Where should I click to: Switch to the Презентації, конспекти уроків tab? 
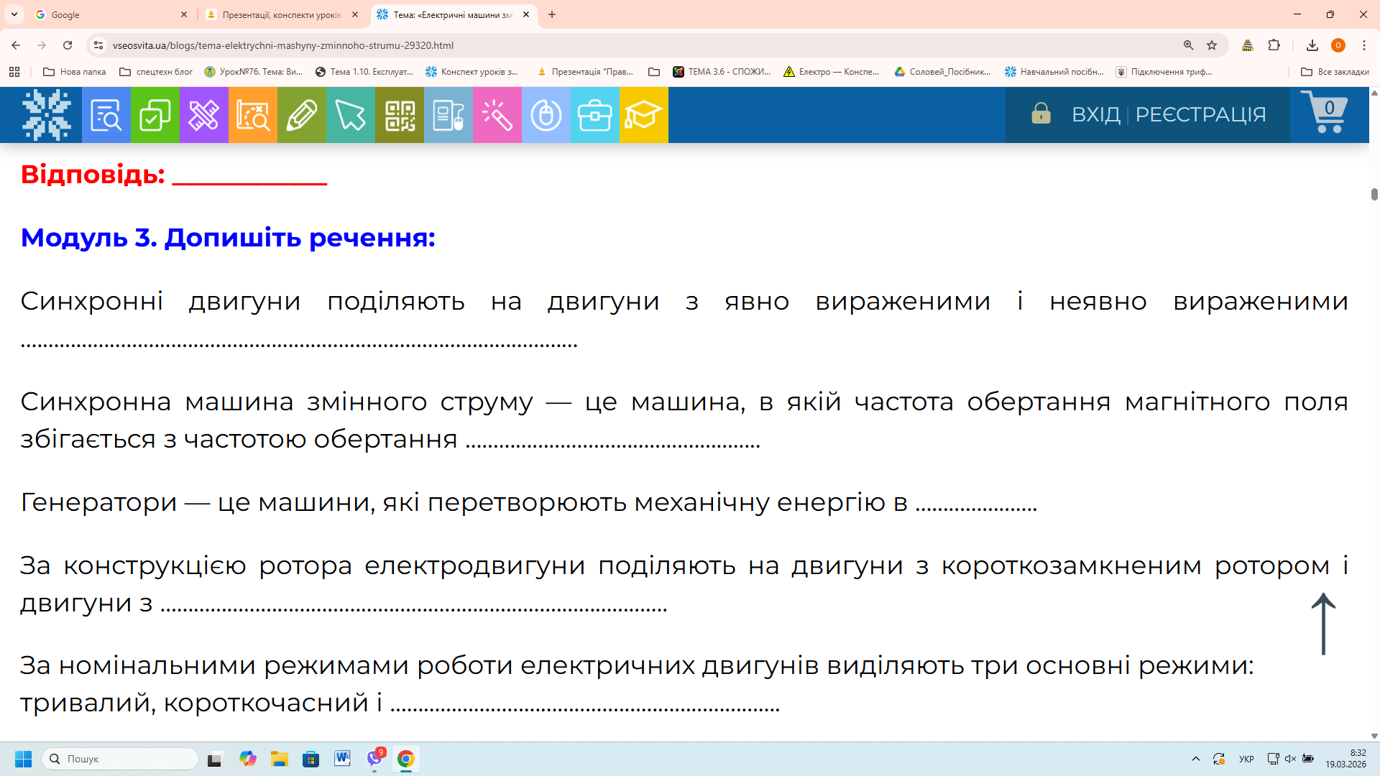tap(282, 14)
